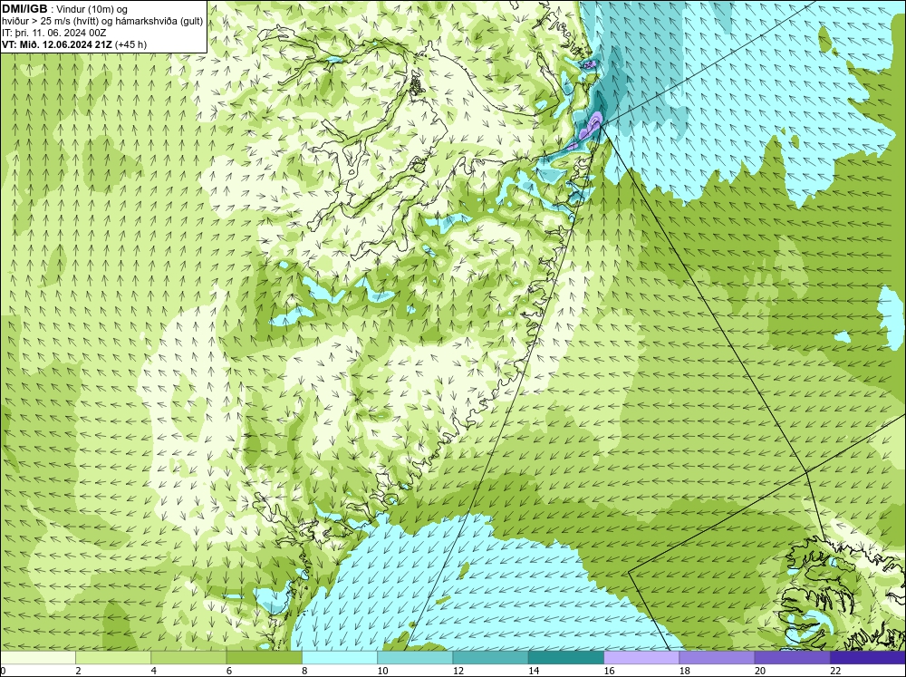
Task: Click the 18–20 m/s purple legend swatch
Action: click(717, 657)
